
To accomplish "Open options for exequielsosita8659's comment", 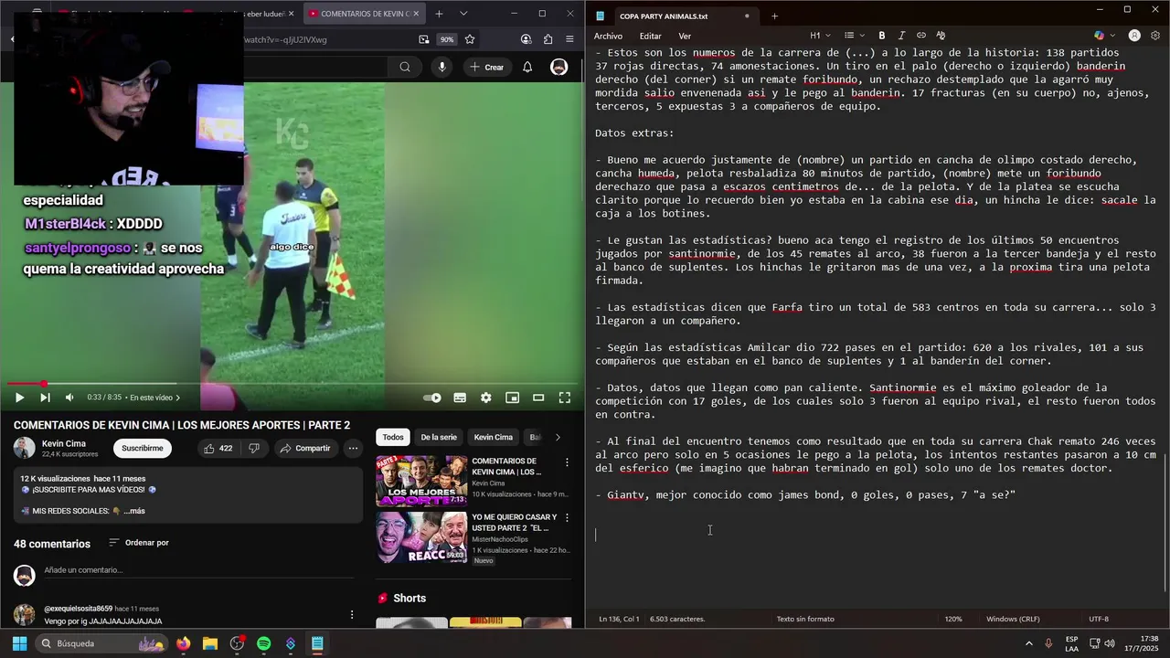I will pyautogui.click(x=352, y=614).
